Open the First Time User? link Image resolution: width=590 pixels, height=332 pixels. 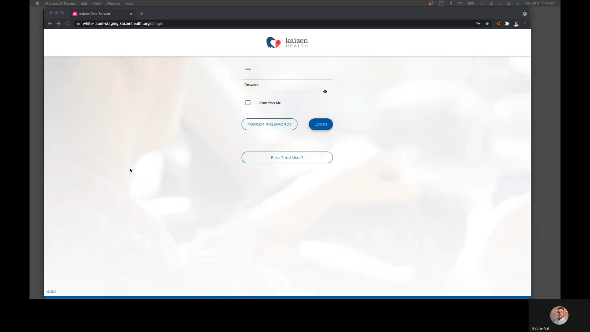click(287, 157)
